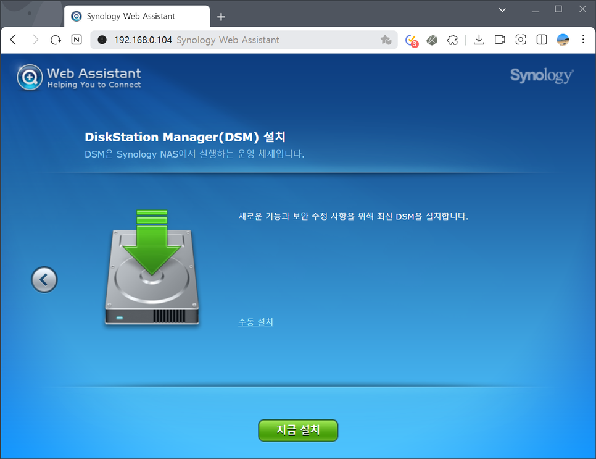This screenshot has height=459, width=596.
Task: Click the address bar showing 192.168.0.104
Action: [x=243, y=40]
